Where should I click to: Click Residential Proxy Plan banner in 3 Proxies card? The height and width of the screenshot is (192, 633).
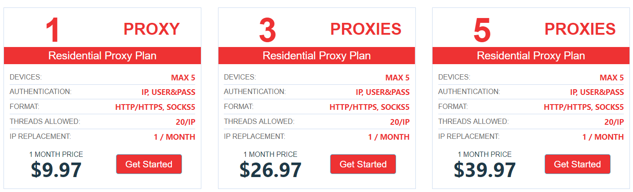316,56
